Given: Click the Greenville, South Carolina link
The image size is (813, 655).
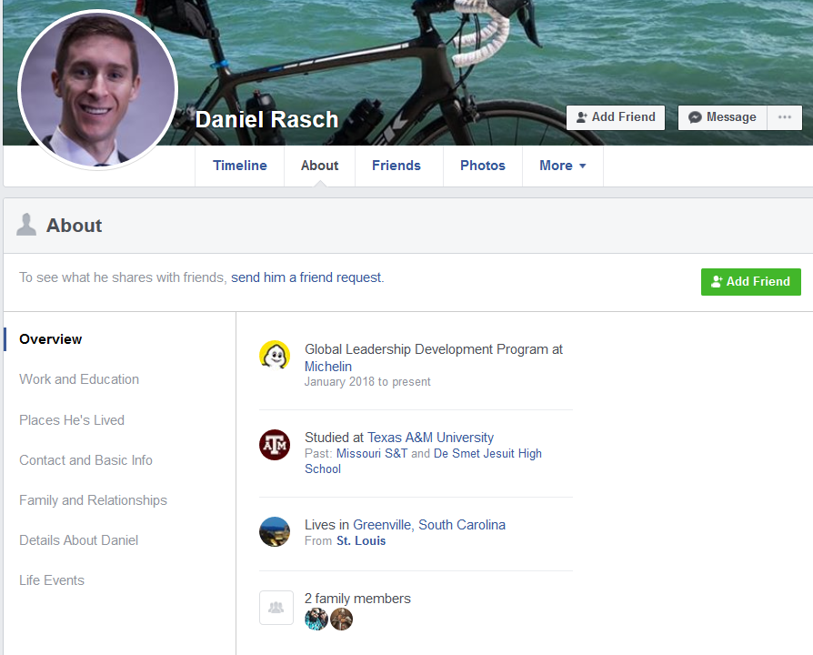Looking at the screenshot, I should tap(429, 525).
